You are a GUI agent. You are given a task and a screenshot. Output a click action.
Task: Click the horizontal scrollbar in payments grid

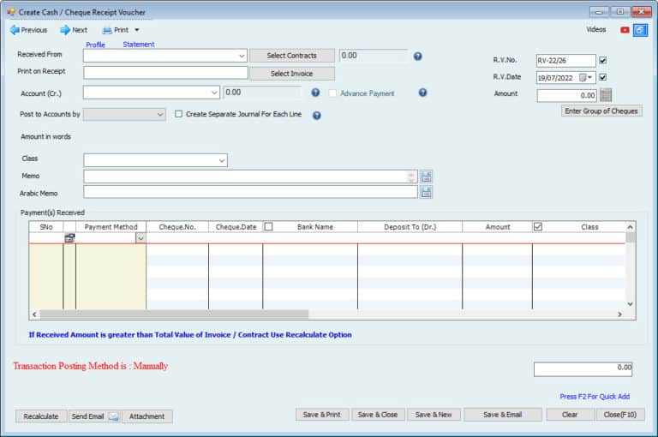[174, 314]
